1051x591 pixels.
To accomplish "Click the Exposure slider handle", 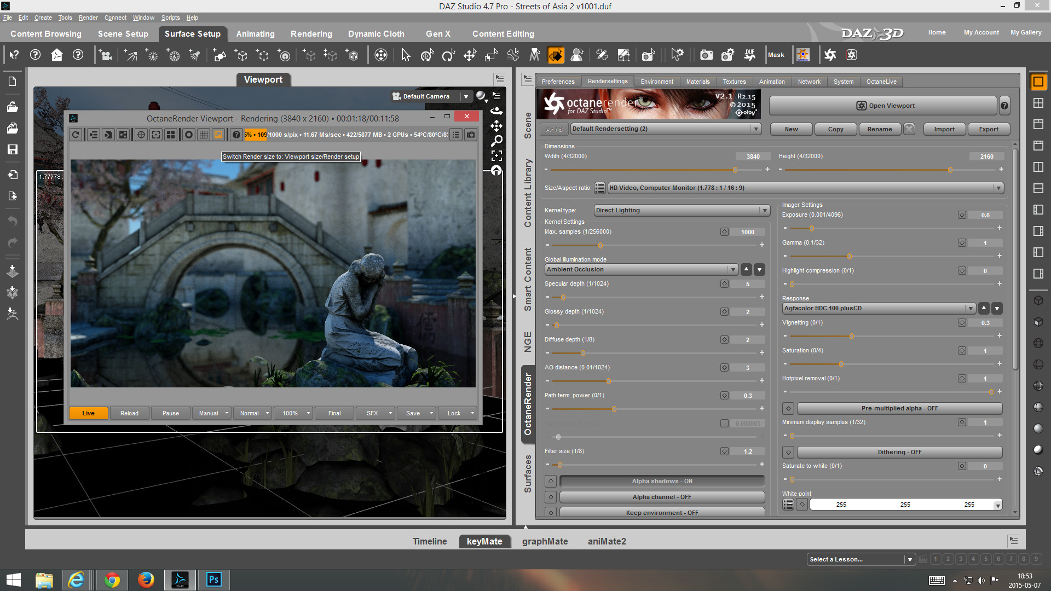I will click(x=811, y=228).
